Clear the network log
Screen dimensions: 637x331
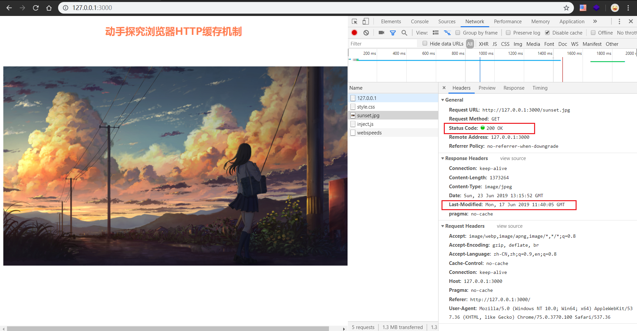(x=366, y=33)
